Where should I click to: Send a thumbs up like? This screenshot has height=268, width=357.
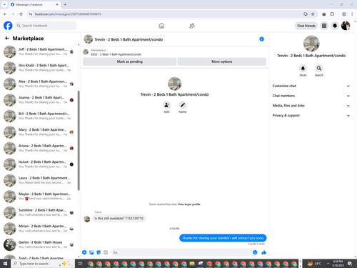click(x=263, y=252)
